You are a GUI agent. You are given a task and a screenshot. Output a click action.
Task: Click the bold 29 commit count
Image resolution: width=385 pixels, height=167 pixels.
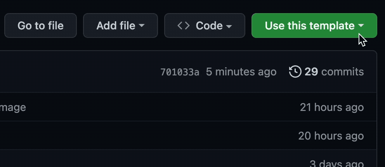point(311,72)
